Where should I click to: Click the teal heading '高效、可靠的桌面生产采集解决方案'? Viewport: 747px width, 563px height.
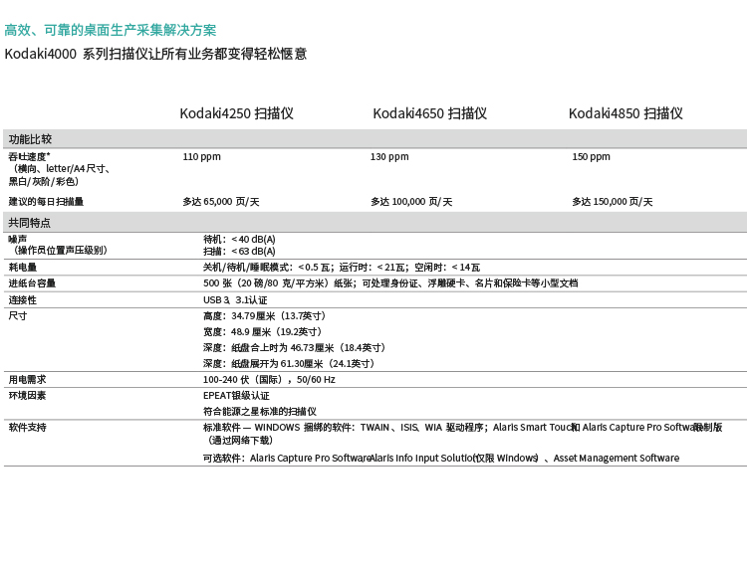(110, 30)
